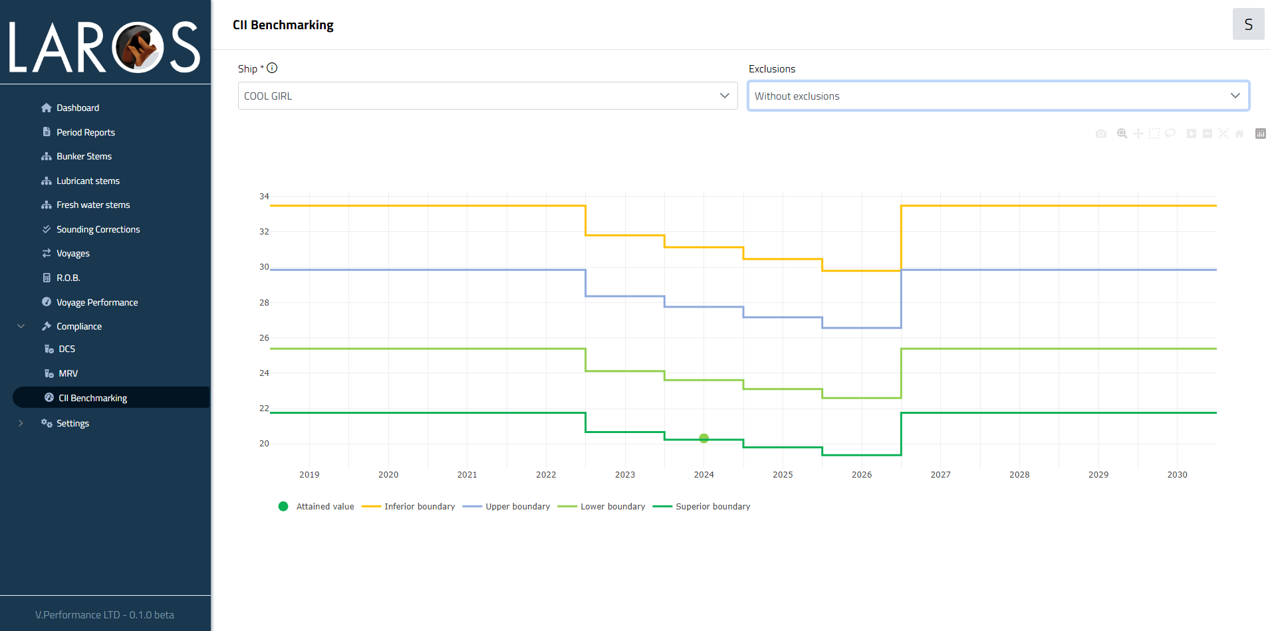This screenshot has height=631, width=1270.
Task: Click the Ship field info icon
Action: click(272, 68)
